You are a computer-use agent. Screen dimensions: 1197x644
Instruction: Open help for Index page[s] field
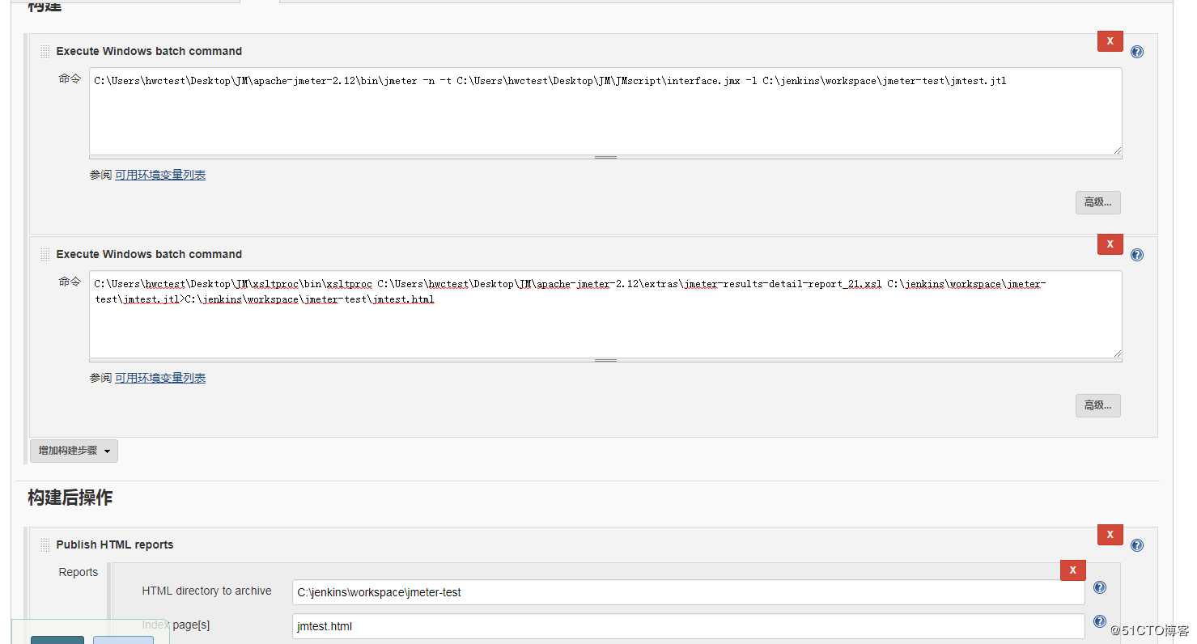[1100, 621]
